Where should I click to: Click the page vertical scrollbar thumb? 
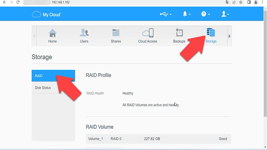coord(265,63)
